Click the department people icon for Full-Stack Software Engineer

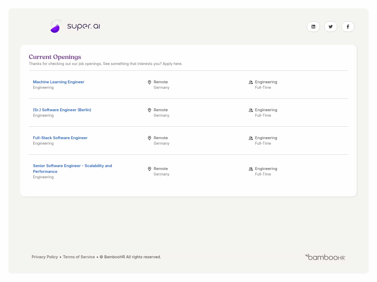click(251, 138)
